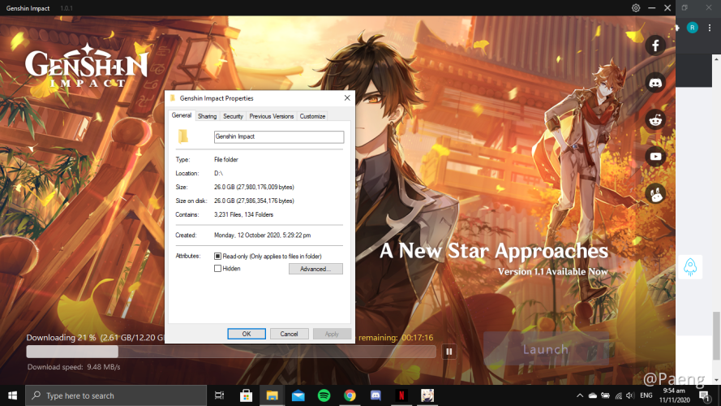This screenshot has height=406, width=721.
Task: Select the General tab
Action: click(182, 115)
